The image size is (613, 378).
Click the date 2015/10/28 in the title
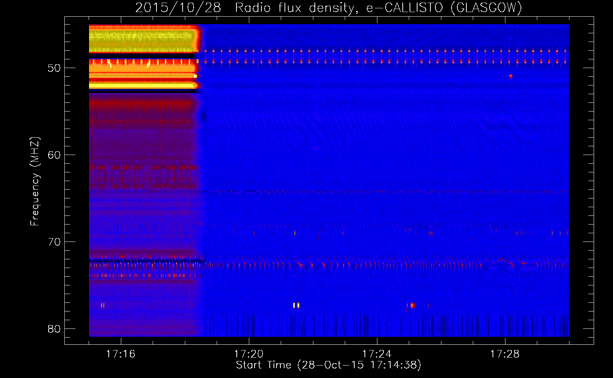pos(178,8)
